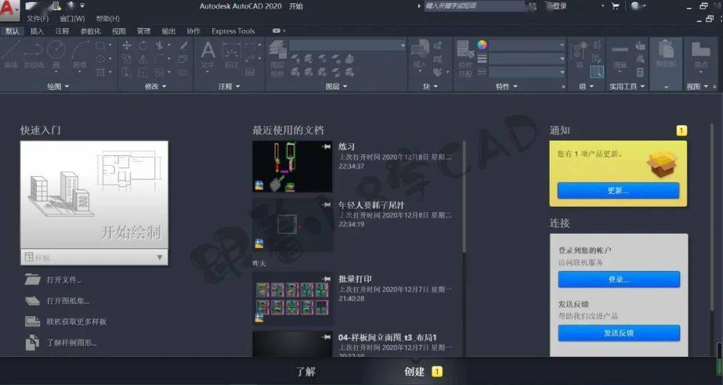Open the layer selection combo box
This screenshot has width=723, height=385.
(x=347, y=45)
